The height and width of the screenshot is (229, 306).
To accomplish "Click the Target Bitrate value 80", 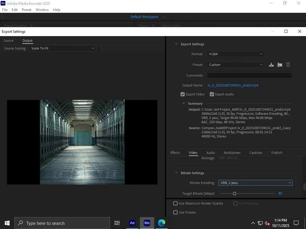I will (x=280, y=194).
